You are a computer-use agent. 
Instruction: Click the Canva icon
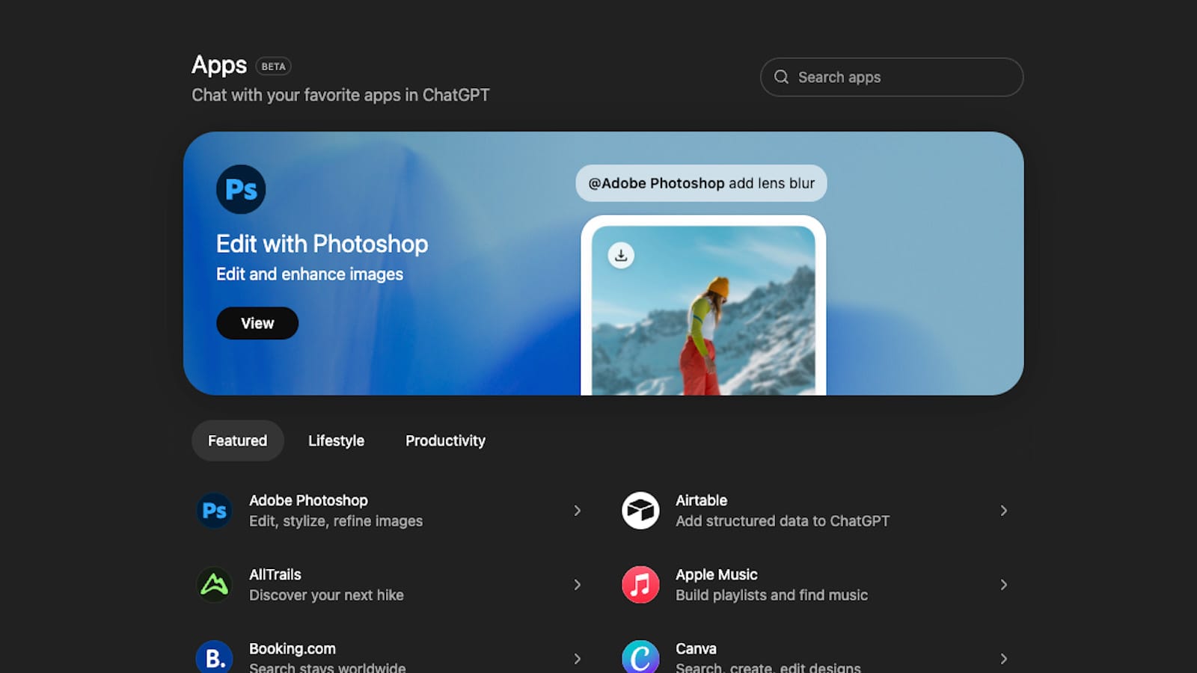[640, 657]
